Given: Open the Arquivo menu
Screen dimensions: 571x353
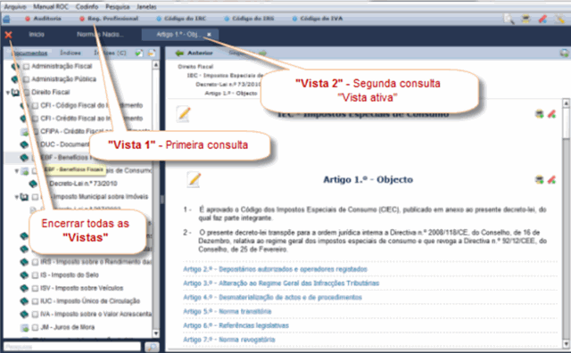Looking at the screenshot, I should click(15, 6).
